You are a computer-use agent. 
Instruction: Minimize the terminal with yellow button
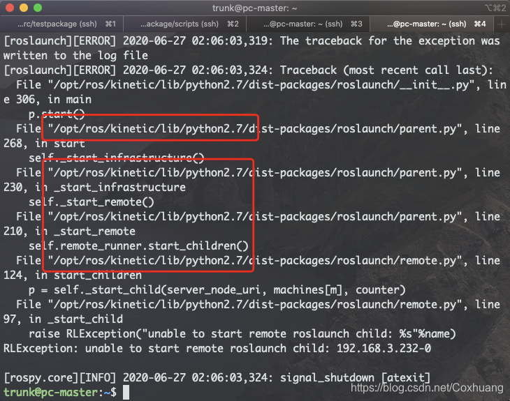coord(24,8)
